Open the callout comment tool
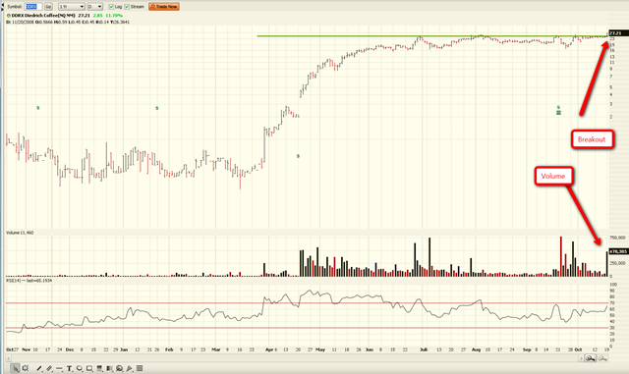The height and width of the screenshot is (374, 629). coord(119,368)
